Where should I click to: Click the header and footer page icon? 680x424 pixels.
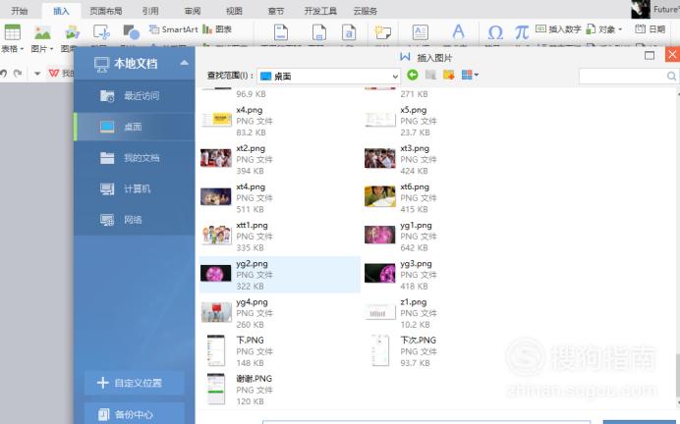[x=281, y=32]
